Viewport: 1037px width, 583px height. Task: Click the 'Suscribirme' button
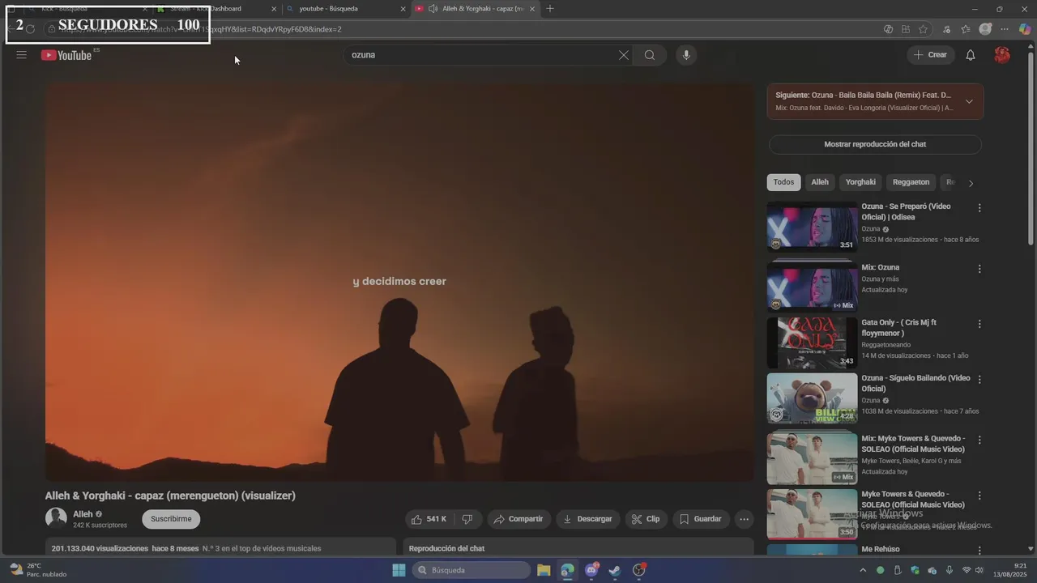click(x=171, y=519)
